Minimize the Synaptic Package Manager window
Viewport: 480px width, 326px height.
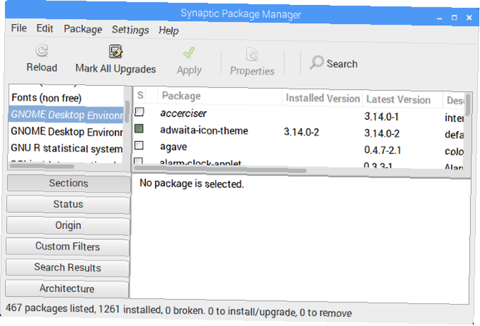tap(440, 18)
